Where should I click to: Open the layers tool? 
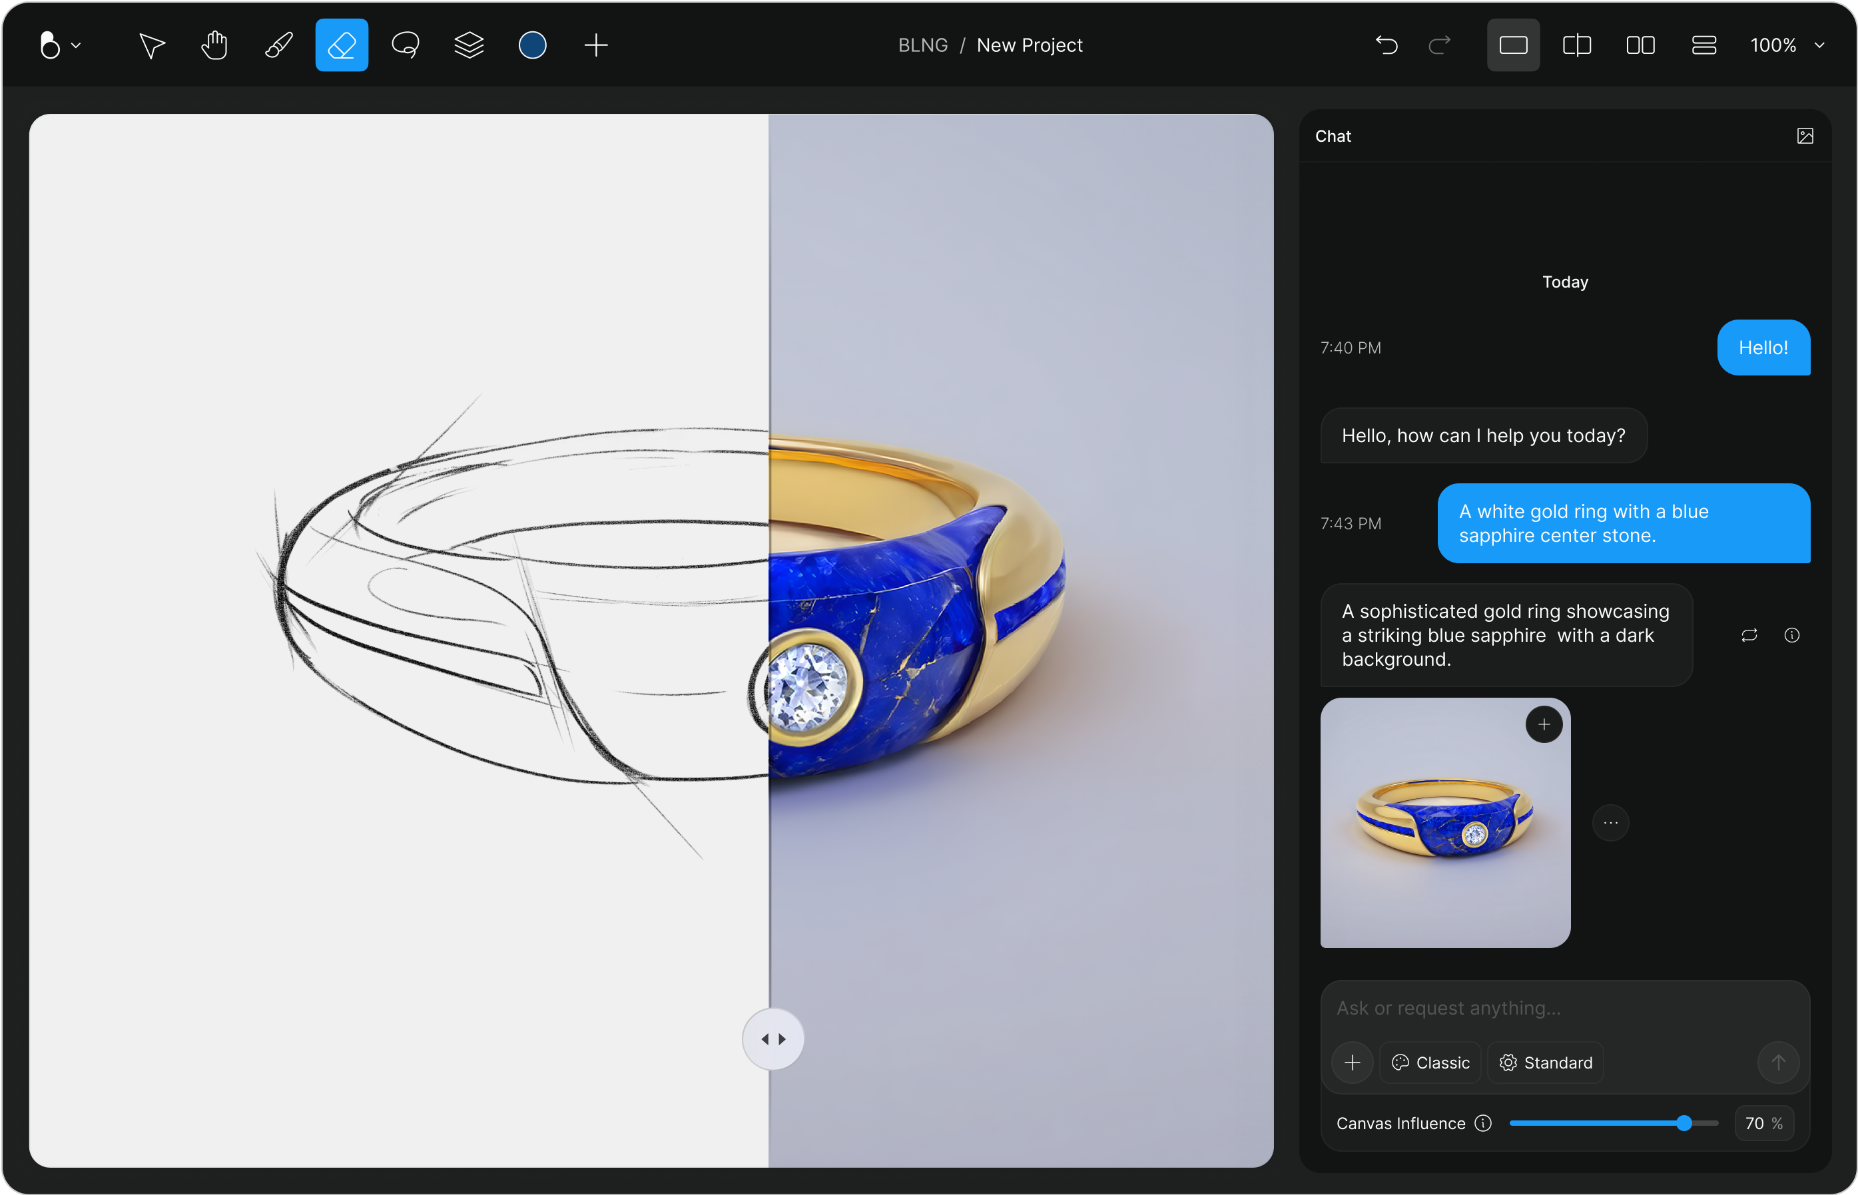469,45
